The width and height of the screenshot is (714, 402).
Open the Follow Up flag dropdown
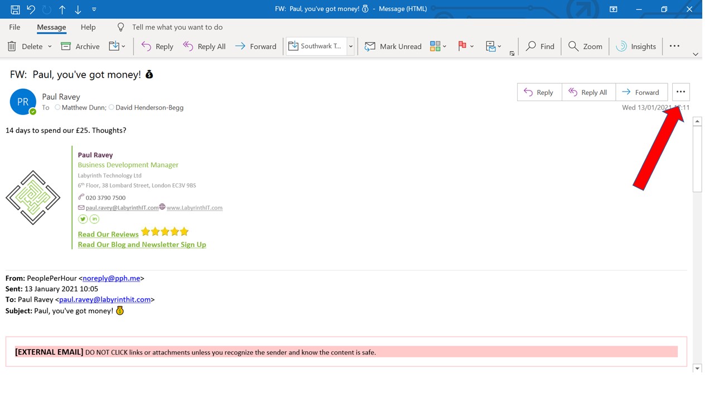point(466,46)
